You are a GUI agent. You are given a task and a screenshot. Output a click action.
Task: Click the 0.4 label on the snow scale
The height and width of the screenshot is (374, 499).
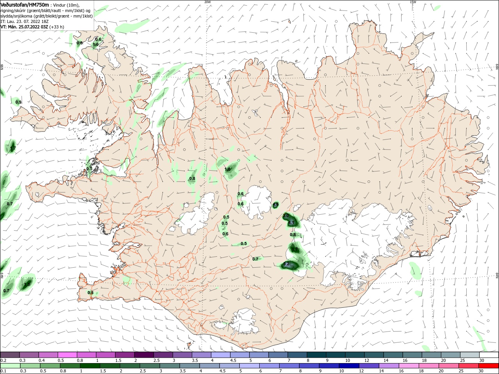(42, 360)
